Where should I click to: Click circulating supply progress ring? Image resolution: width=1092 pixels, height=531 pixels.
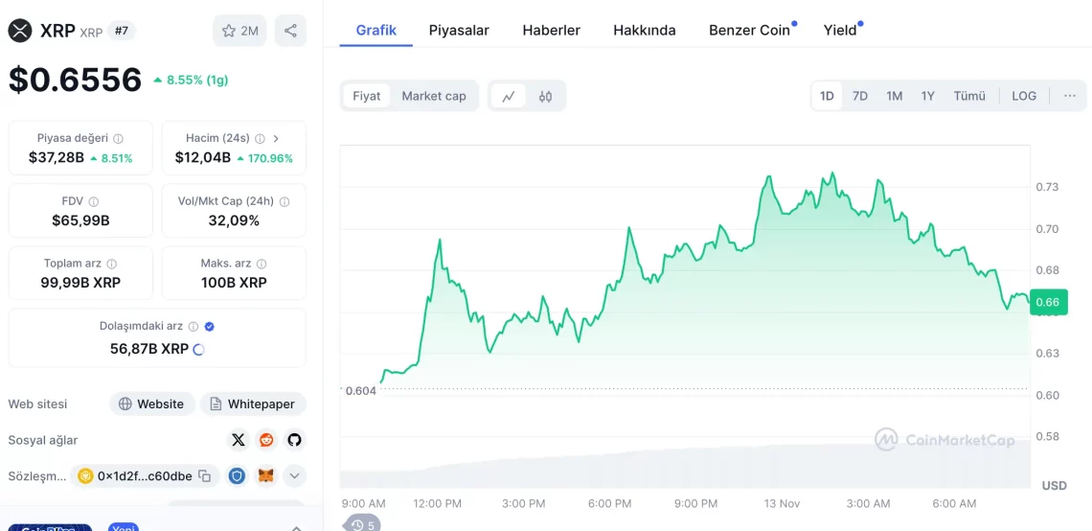[198, 349]
